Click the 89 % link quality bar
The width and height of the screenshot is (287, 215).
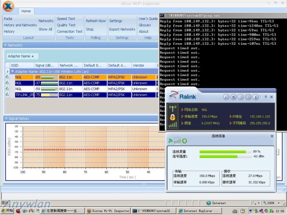[x=225, y=152]
